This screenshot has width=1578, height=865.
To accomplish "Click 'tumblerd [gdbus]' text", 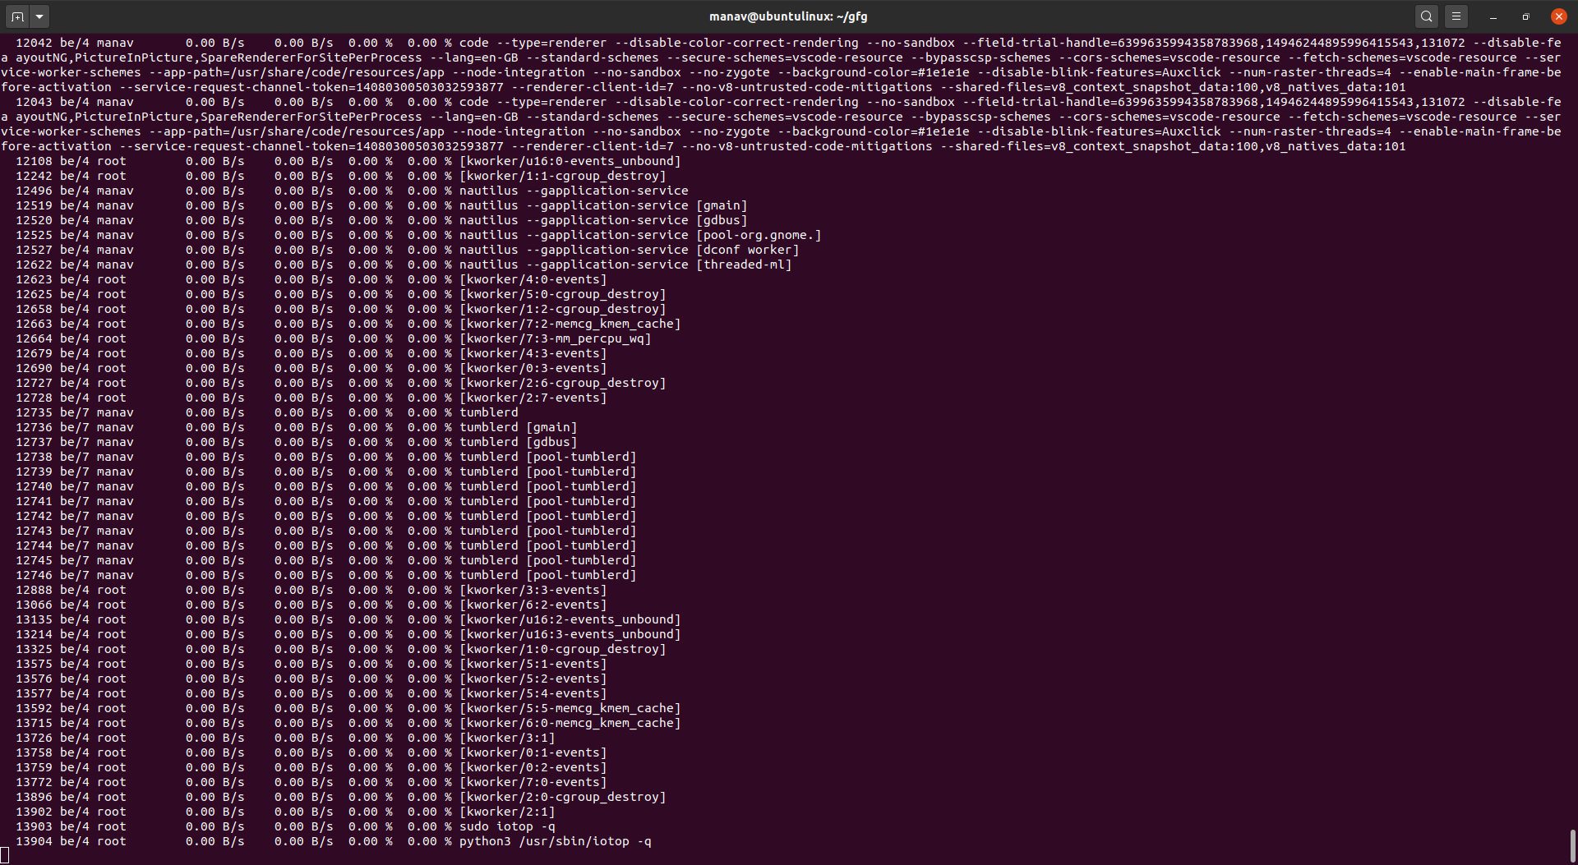I will click(519, 442).
